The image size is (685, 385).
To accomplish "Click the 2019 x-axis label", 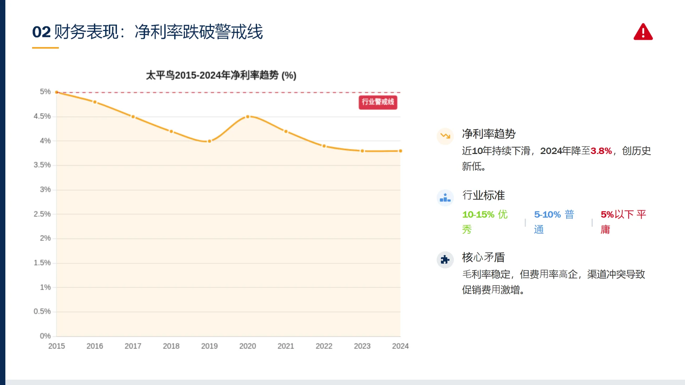I will coord(209,346).
